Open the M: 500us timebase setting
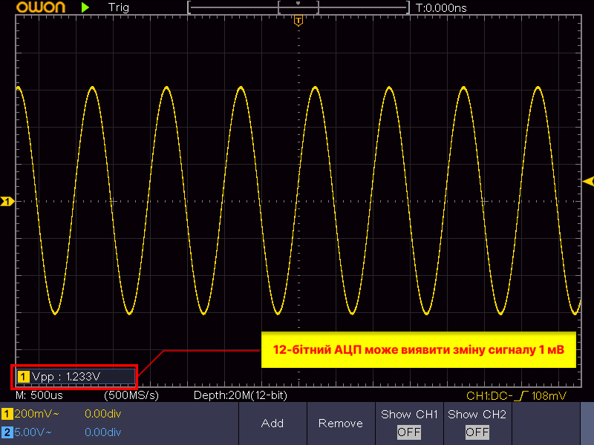 click(x=39, y=396)
